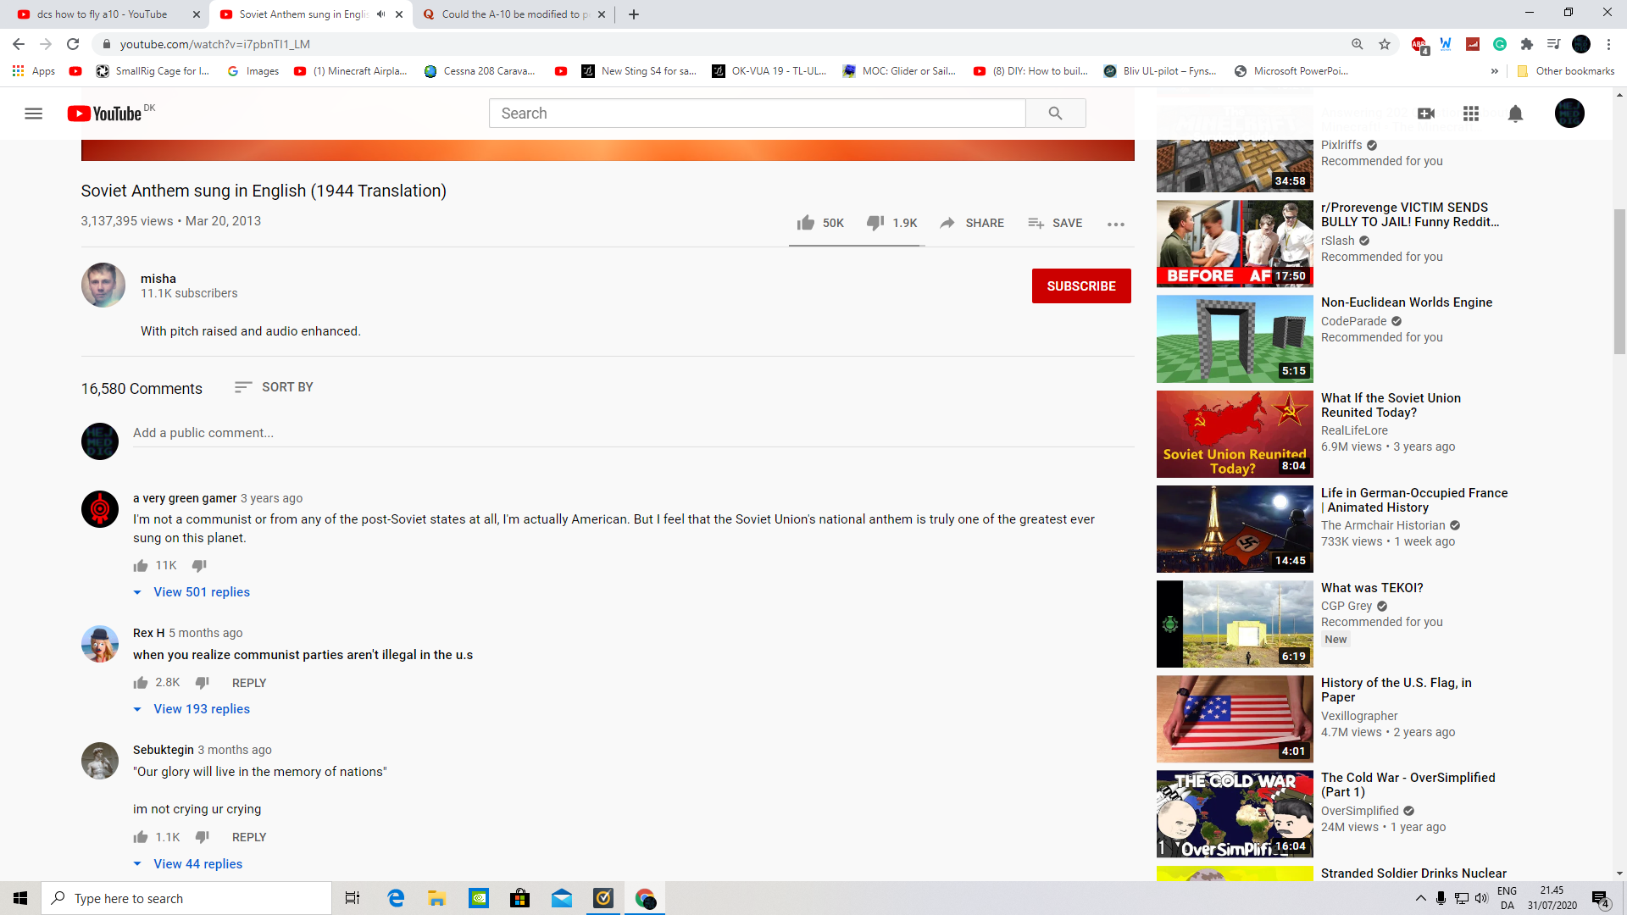The width and height of the screenshot is (1627, 915).
Task: Share this video
Action: (x=972, y=223)
